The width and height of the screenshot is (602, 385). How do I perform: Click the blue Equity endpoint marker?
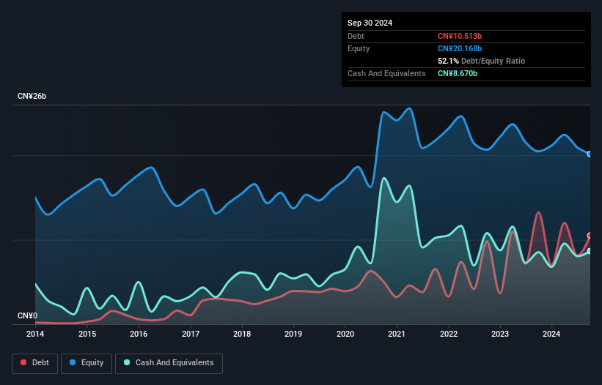(x=590, y=154)
